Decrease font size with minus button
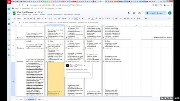Viewport: 180px width, 101px height. 73,19
